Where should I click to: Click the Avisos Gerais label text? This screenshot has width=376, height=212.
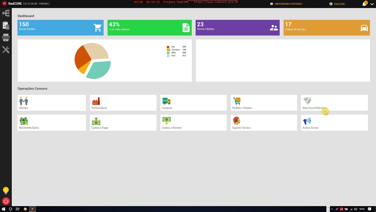click(310, 128)
